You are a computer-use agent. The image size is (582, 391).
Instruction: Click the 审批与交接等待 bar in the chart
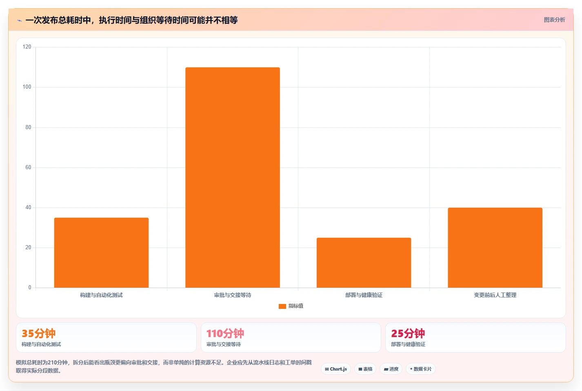(233, 177)
